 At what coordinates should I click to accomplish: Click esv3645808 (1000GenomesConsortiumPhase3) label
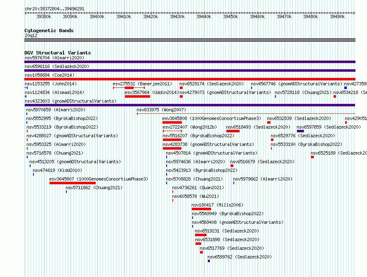212,118
